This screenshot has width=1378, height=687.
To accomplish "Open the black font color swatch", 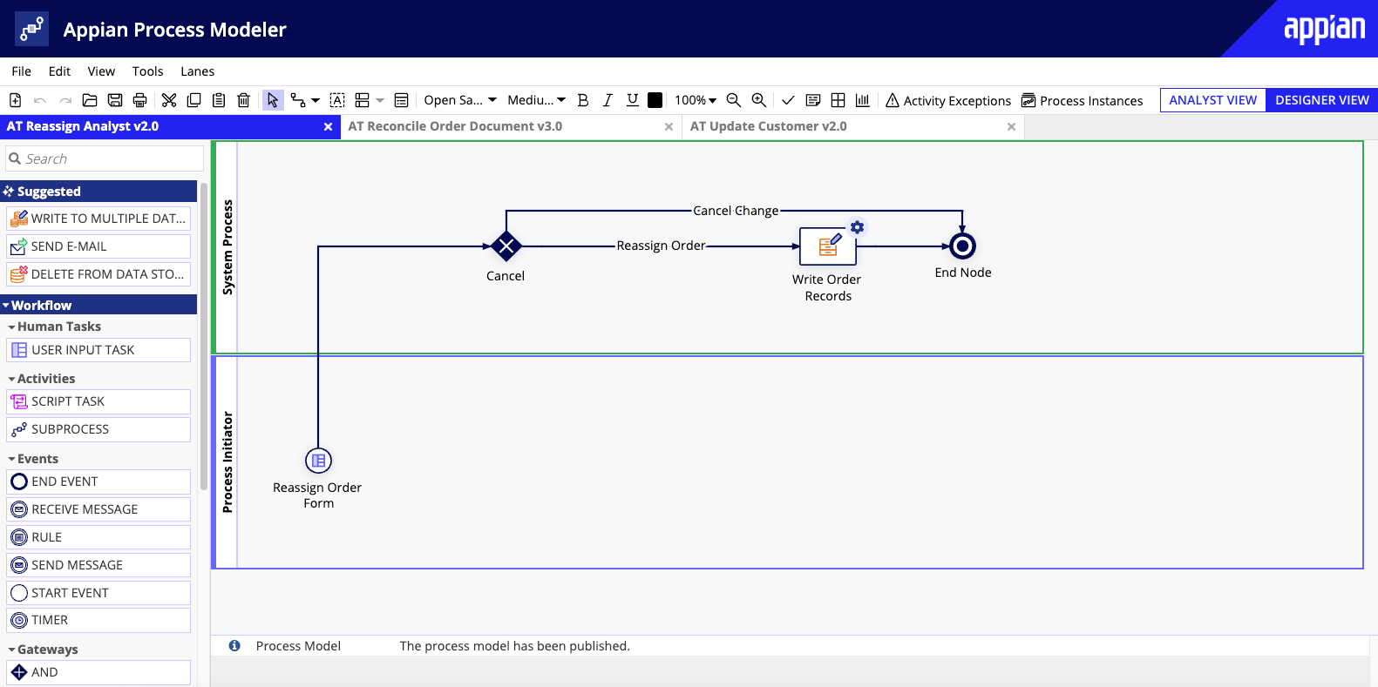I will click(655, 100).
